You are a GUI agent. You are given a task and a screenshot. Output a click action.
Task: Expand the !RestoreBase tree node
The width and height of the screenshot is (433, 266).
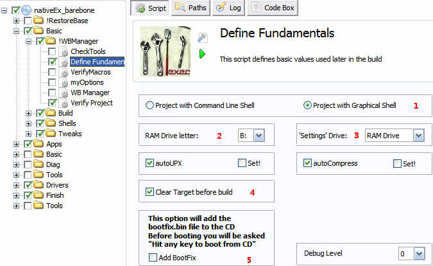16,21
